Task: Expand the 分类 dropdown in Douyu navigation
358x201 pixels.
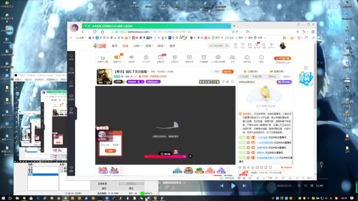Action: coord(137,46)
